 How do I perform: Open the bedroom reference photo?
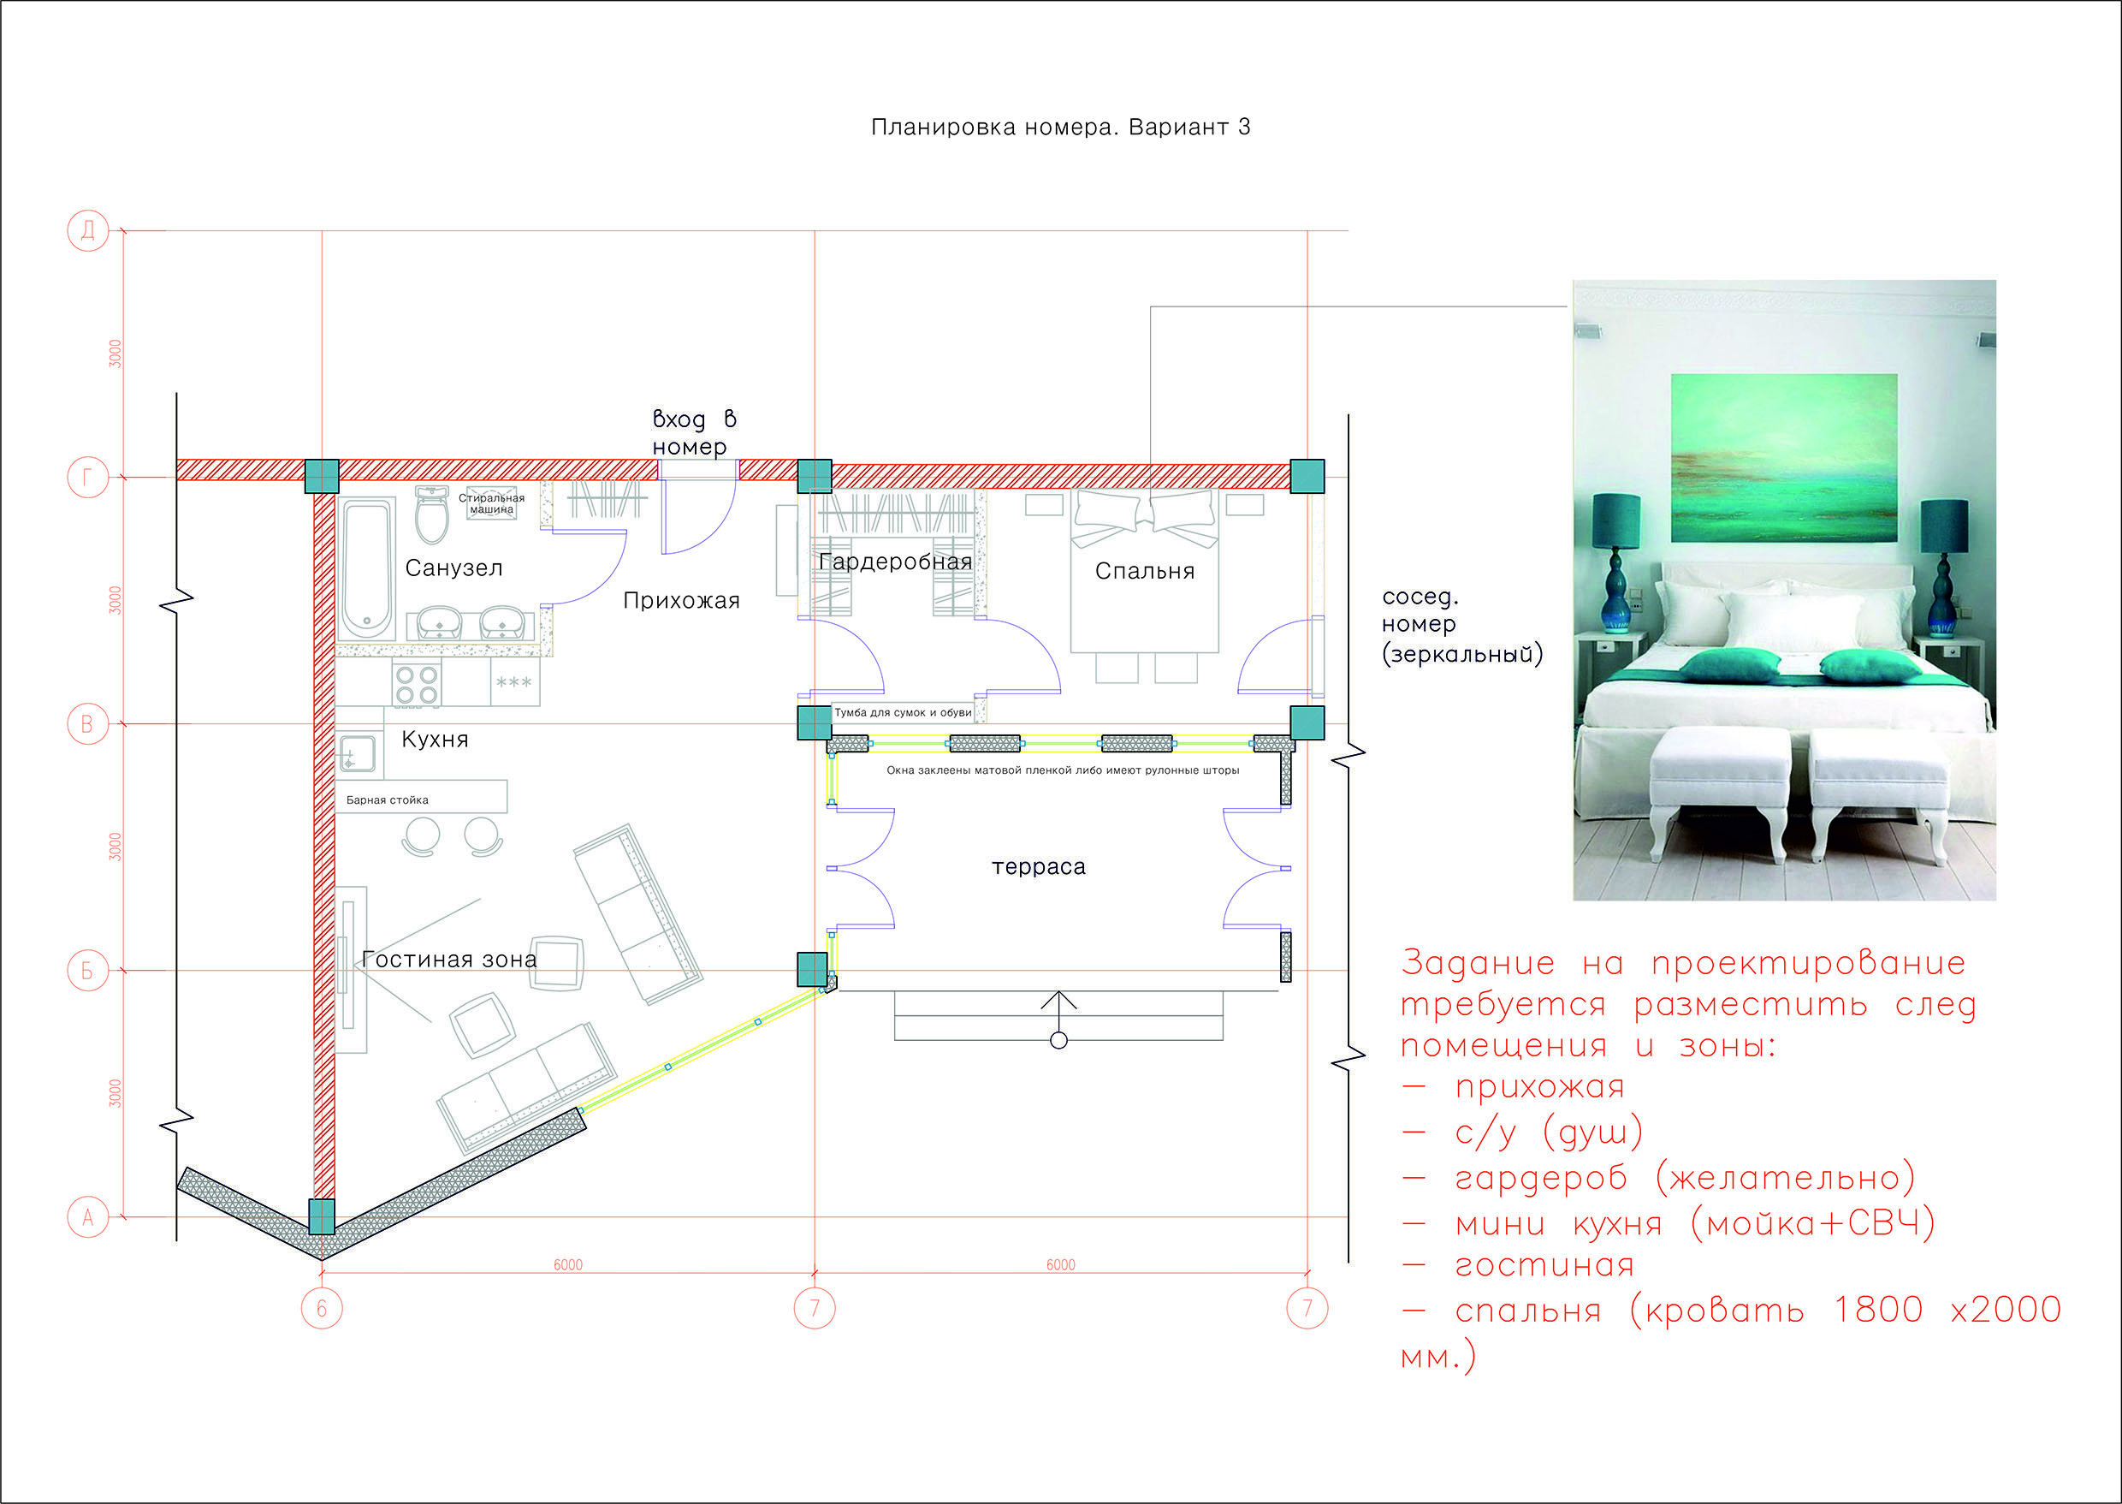pos(1784,590)
